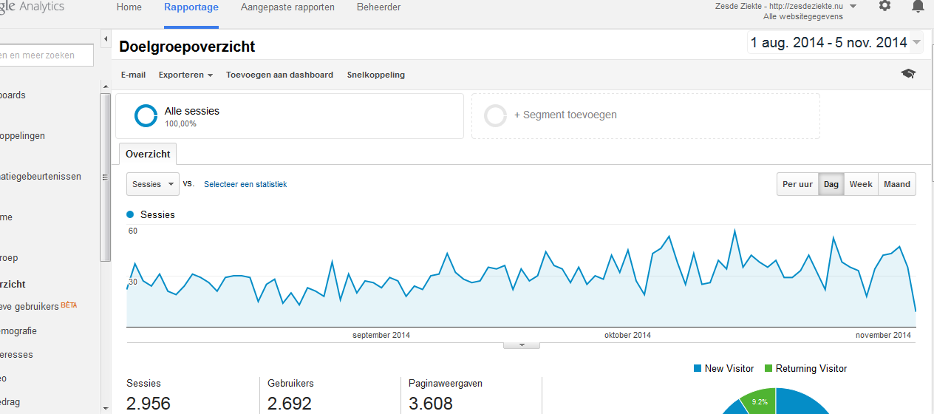Click the Paginaweergaven value 3.608
This screenshot has height=414, width=934.
click(431, 404)
